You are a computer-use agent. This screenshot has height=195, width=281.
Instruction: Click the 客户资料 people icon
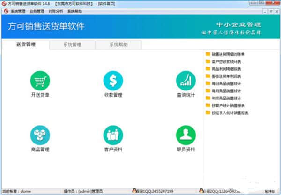coord(113,135)
